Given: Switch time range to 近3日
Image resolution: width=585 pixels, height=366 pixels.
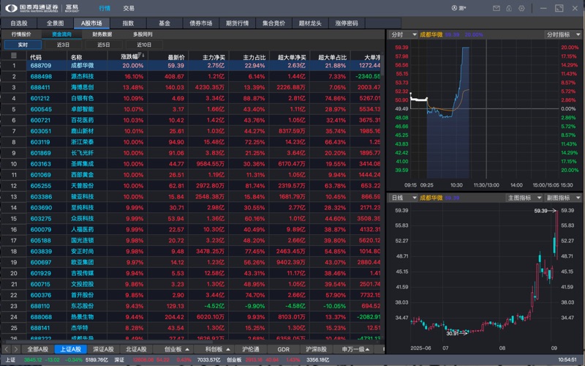Looking at the screenshot, I should 63,45.
